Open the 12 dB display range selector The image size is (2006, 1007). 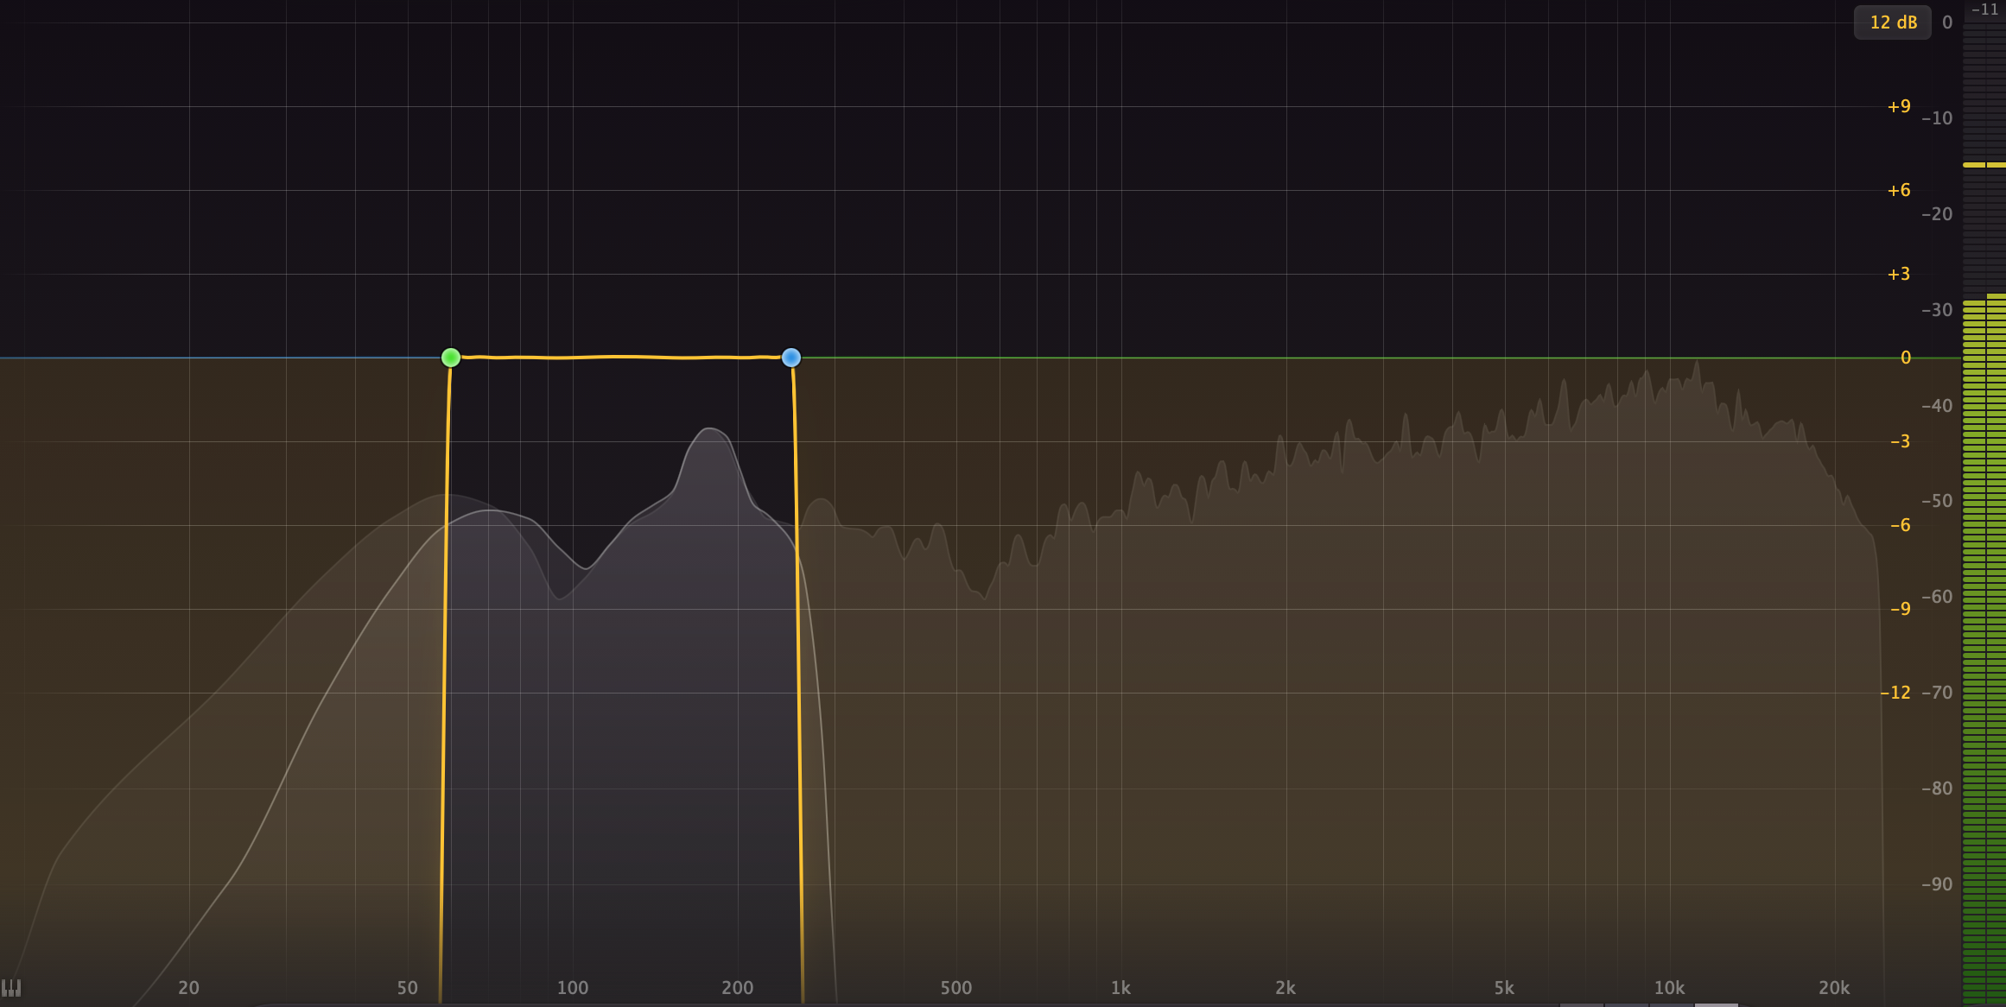coord(1892,22)
